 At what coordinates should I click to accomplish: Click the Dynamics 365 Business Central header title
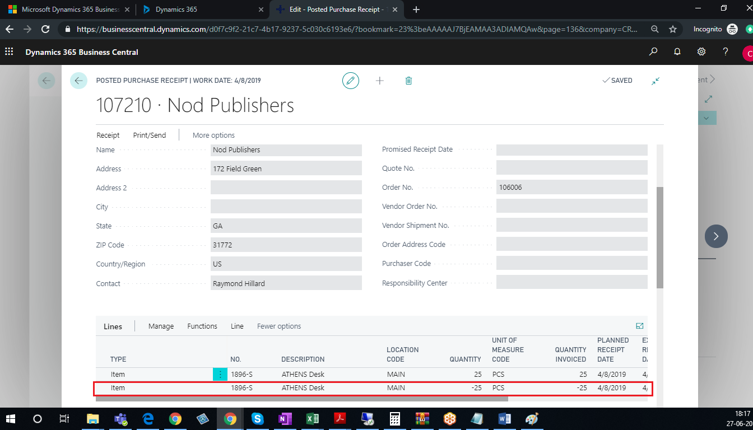[x=82, y=52]
